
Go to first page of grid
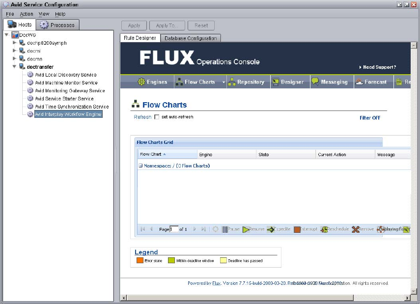click(143, 229)
